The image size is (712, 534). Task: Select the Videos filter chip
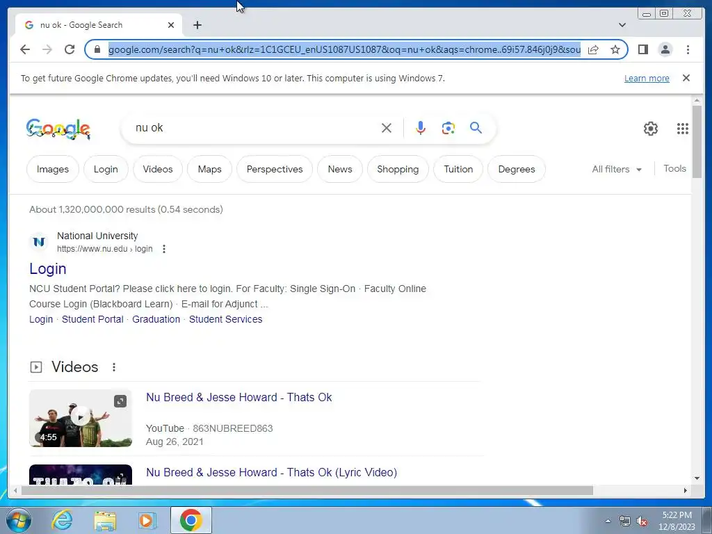[x=158, y=169]
